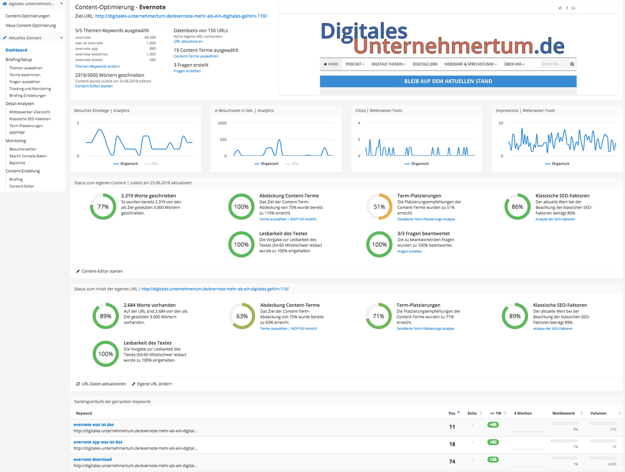Click the refresh icon for URL-Daten aktualisieren

(78, 384)
